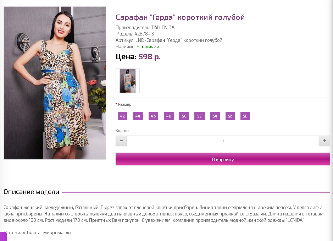Click the minus icon to decrease quantity
333x241 pixels.
(121, 141)
